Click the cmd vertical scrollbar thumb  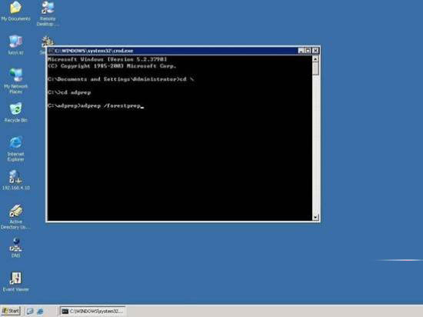315,68
